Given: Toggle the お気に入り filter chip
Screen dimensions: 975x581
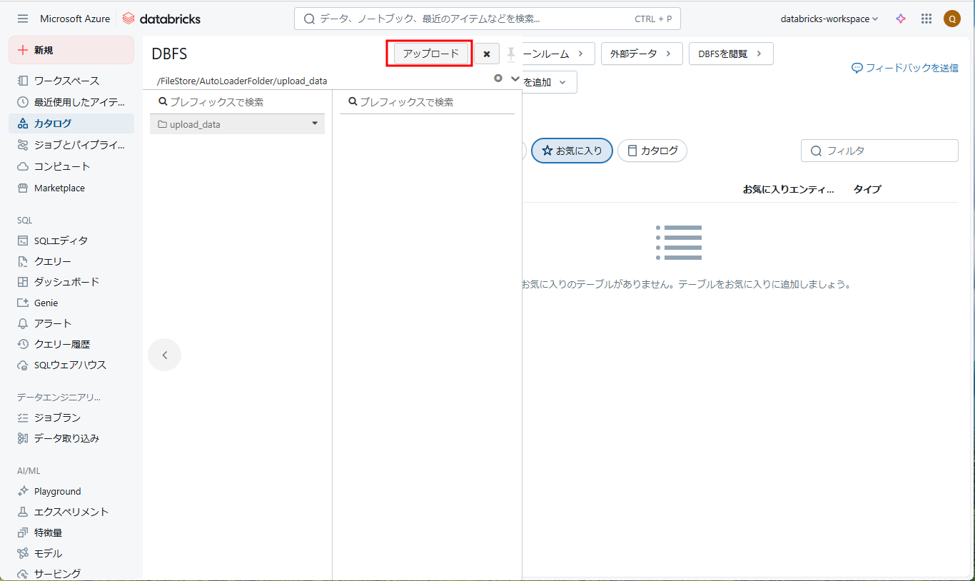Looking at the screenshot, I should (572, 151).
